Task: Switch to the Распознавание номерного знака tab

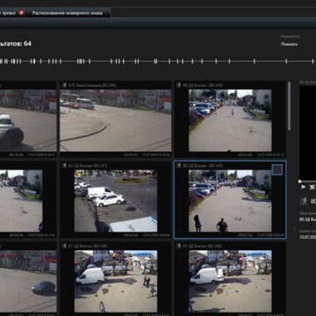Action: click(x=68, y=13)
